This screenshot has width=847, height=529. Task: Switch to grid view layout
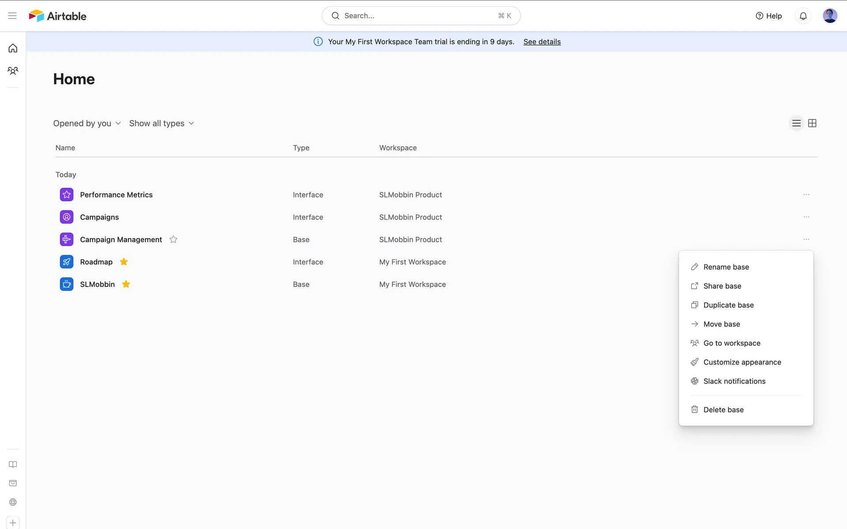click(812, 123)
